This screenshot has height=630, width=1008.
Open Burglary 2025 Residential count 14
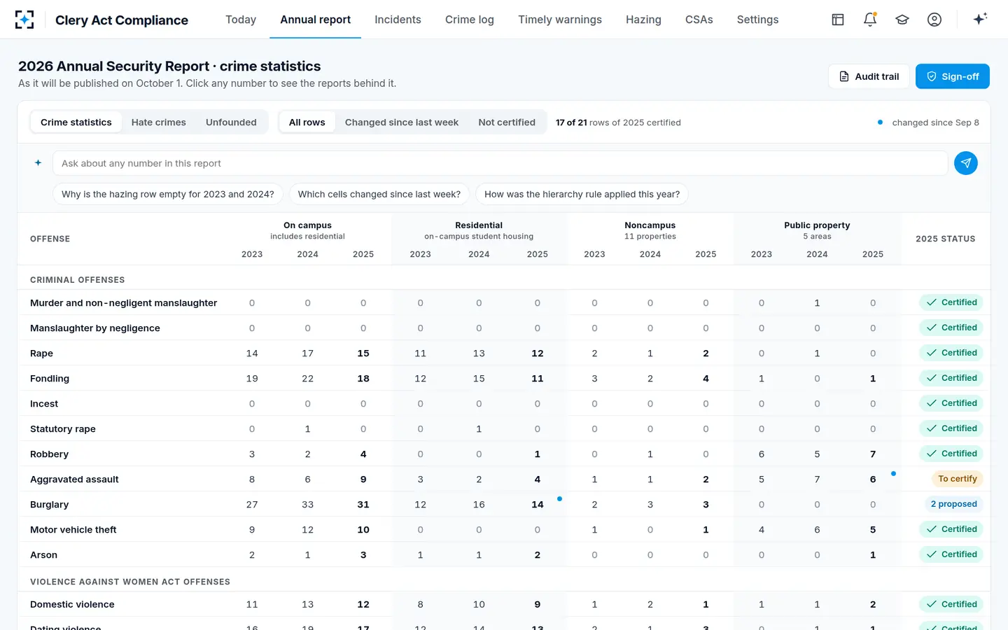click(538, 505)
